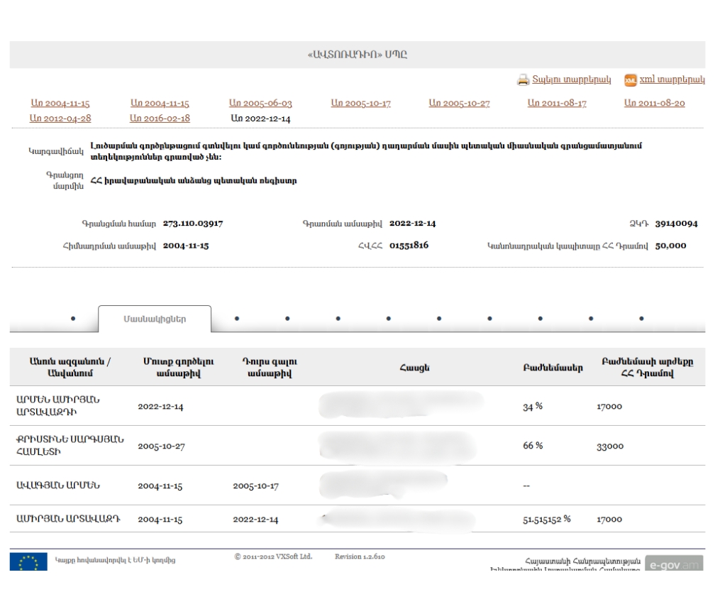Click the Բաժնեմասեր column header
This screenshot has width=720, height=609.
(x=549, y=367)
